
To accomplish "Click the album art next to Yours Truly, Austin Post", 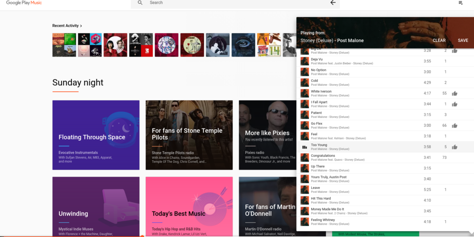I will pos(305,179).
